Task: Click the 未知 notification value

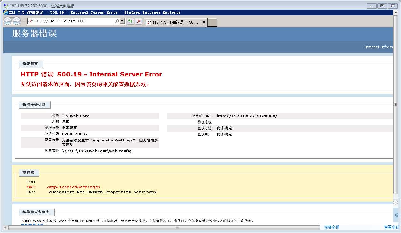Action: tap(65, 122)
